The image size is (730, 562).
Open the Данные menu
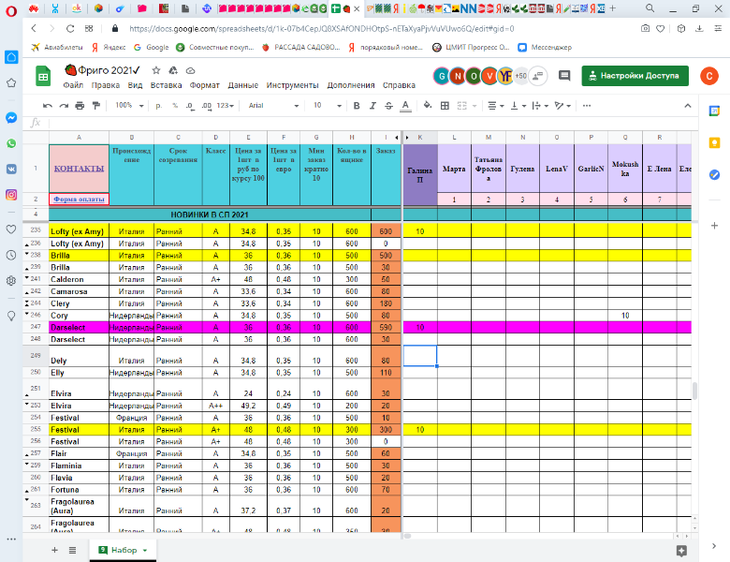[x=242, y=85]
